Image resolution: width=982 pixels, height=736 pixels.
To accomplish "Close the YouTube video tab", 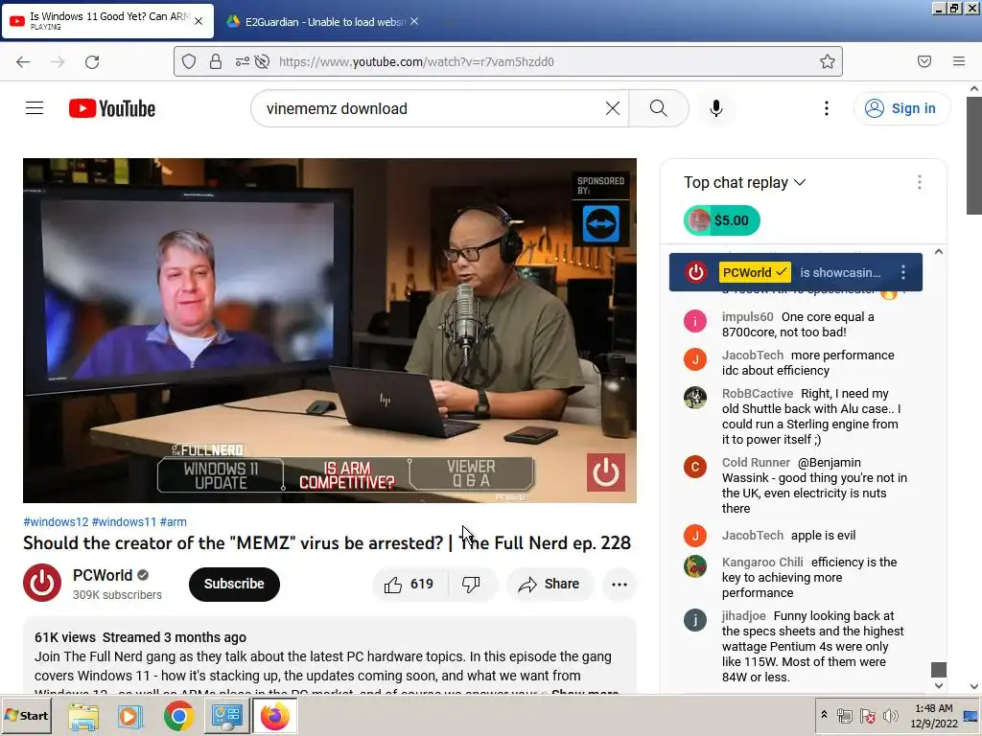I will click(199, 21).
